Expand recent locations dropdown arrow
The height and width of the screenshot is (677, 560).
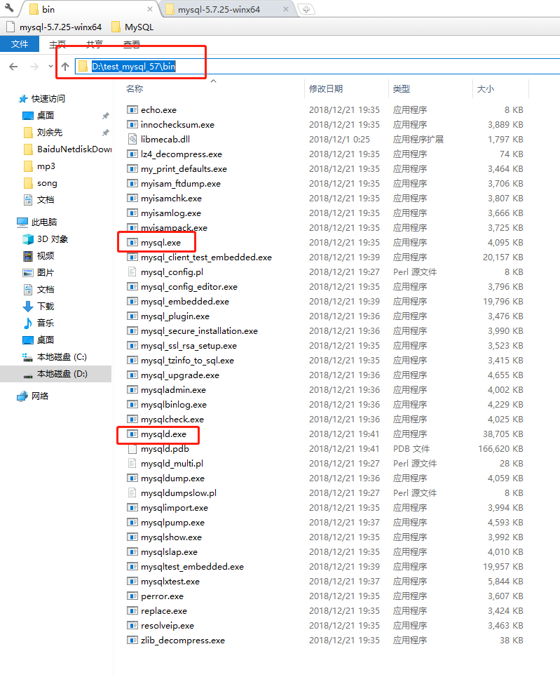(50, 67)
